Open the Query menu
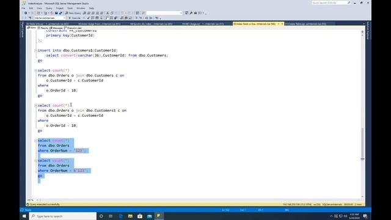The image size is (391, 220). click(x=49, y=8)
